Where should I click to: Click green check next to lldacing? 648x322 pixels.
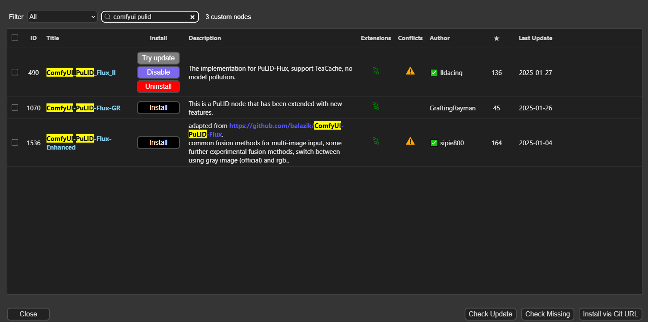(434, 73)
